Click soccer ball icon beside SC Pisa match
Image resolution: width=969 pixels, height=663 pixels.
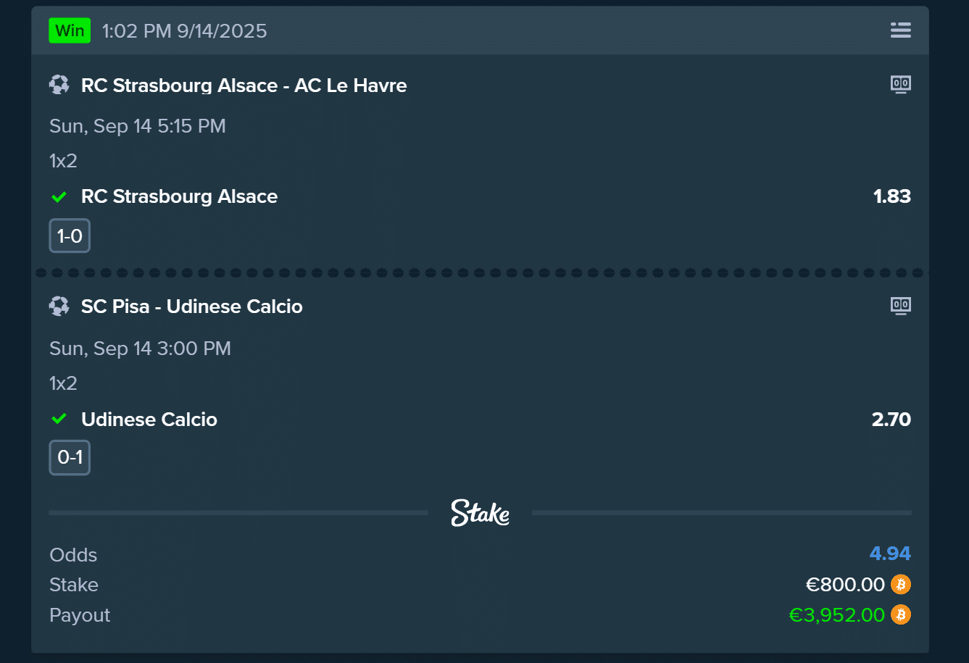pyautogui.click(x=59, y=307)
